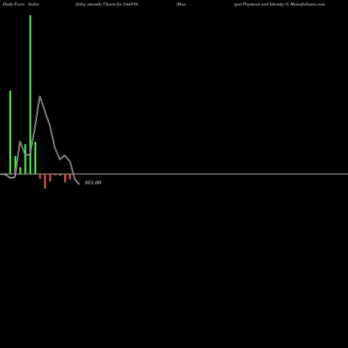Click the 331.00 value label
Viewport: 348px width, 348px height.
pos(93,182)
